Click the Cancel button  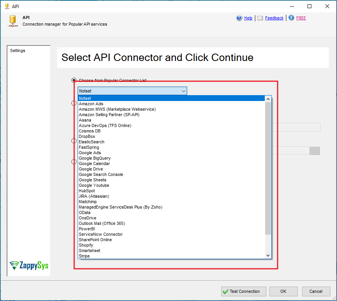(316, 292)
